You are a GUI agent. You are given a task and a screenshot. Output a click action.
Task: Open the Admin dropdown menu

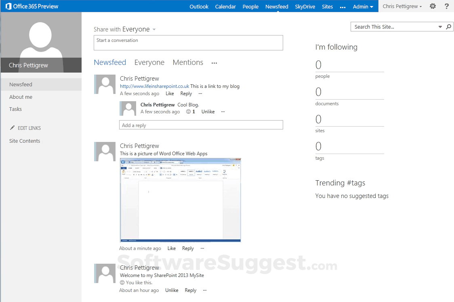(x=363, y=6)
